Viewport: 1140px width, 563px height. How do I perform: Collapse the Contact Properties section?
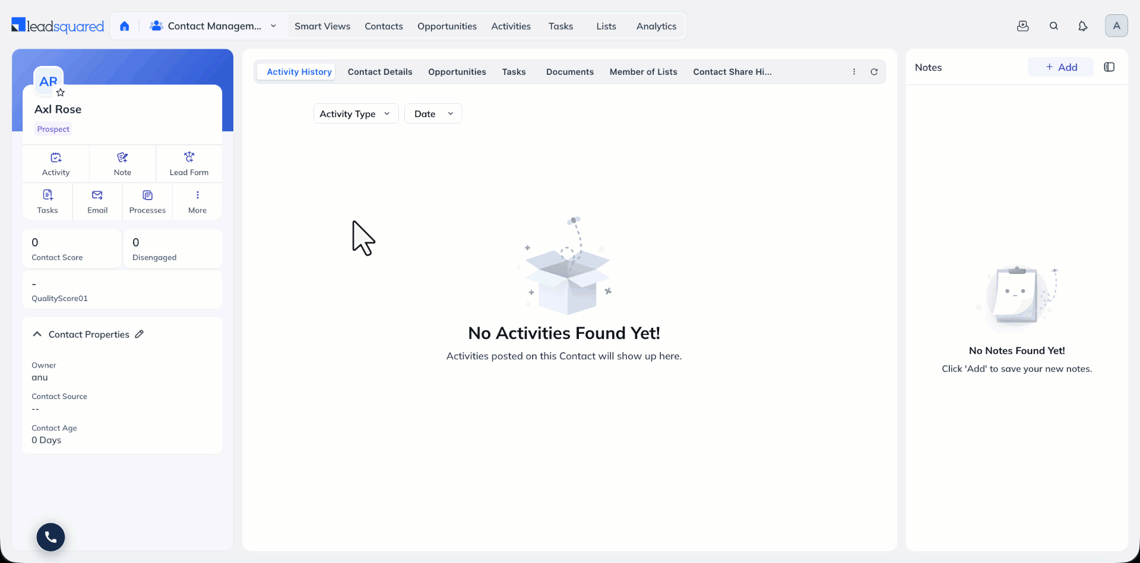tap(37, 334)
